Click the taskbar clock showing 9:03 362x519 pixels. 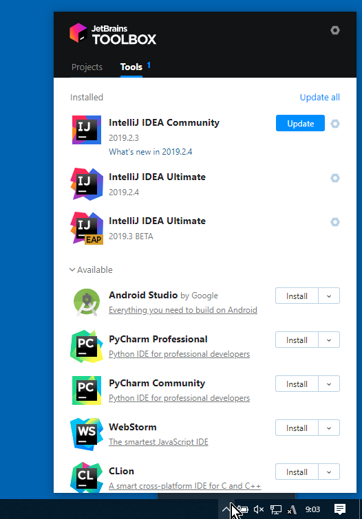312,509
